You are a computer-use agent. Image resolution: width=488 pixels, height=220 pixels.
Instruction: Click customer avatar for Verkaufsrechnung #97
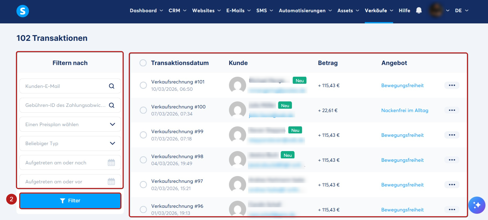(x=237, y=185)
